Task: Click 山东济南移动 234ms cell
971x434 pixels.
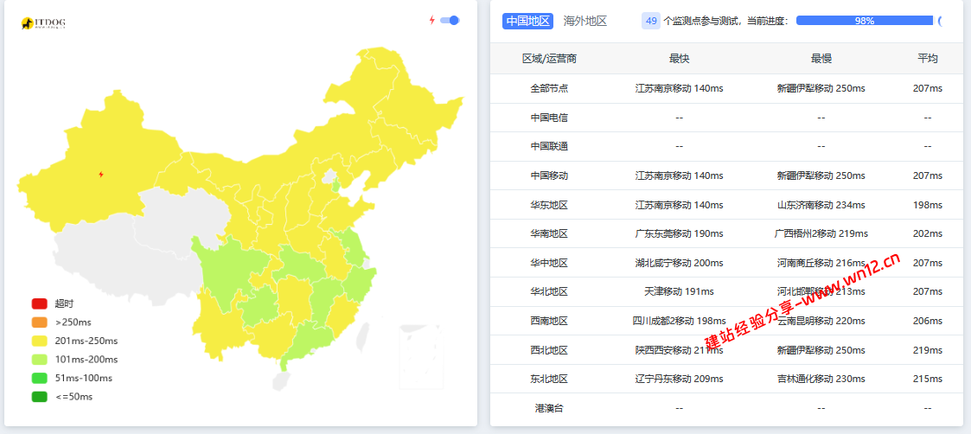Action: [x=821, y=205]
